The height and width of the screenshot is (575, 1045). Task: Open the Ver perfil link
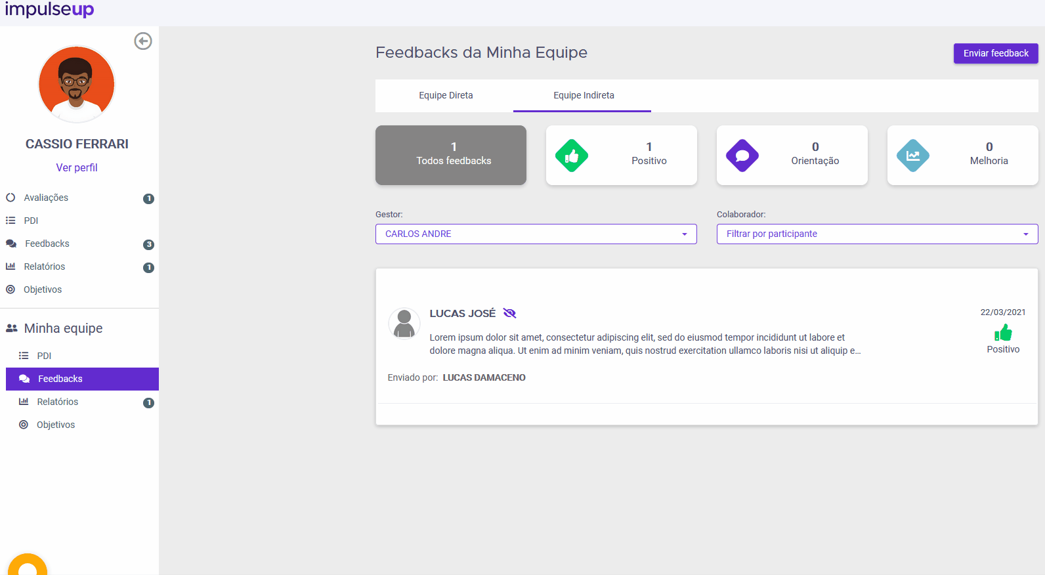tap(77, 167)
